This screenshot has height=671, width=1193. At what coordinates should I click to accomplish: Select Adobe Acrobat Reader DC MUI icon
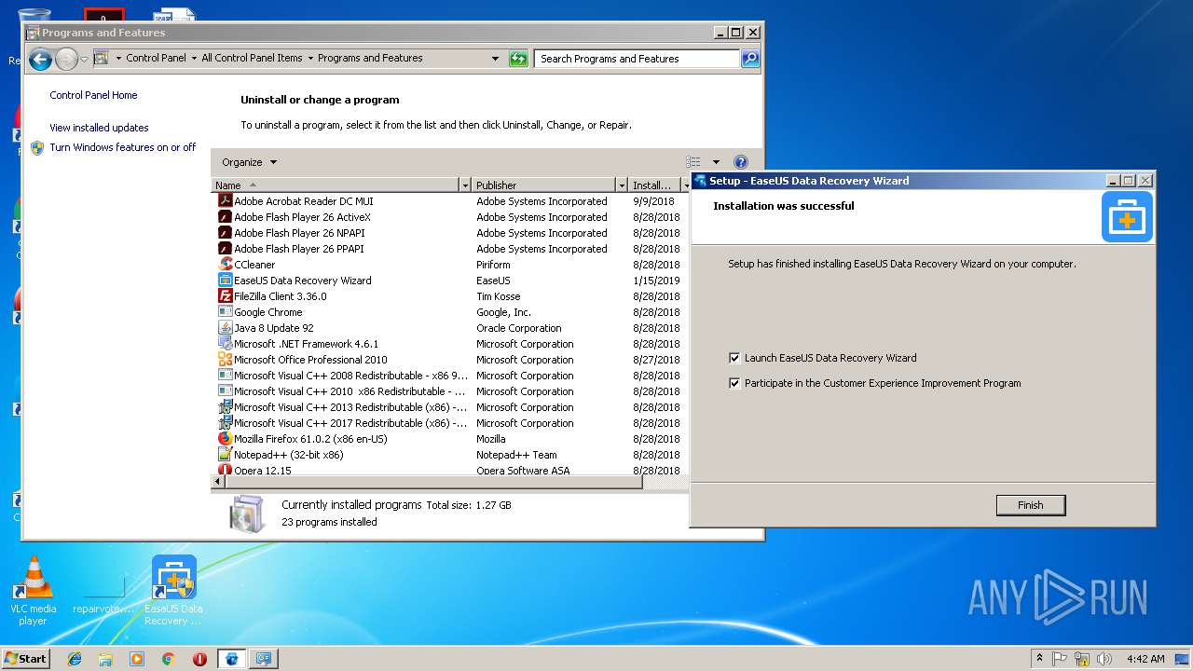225,200
